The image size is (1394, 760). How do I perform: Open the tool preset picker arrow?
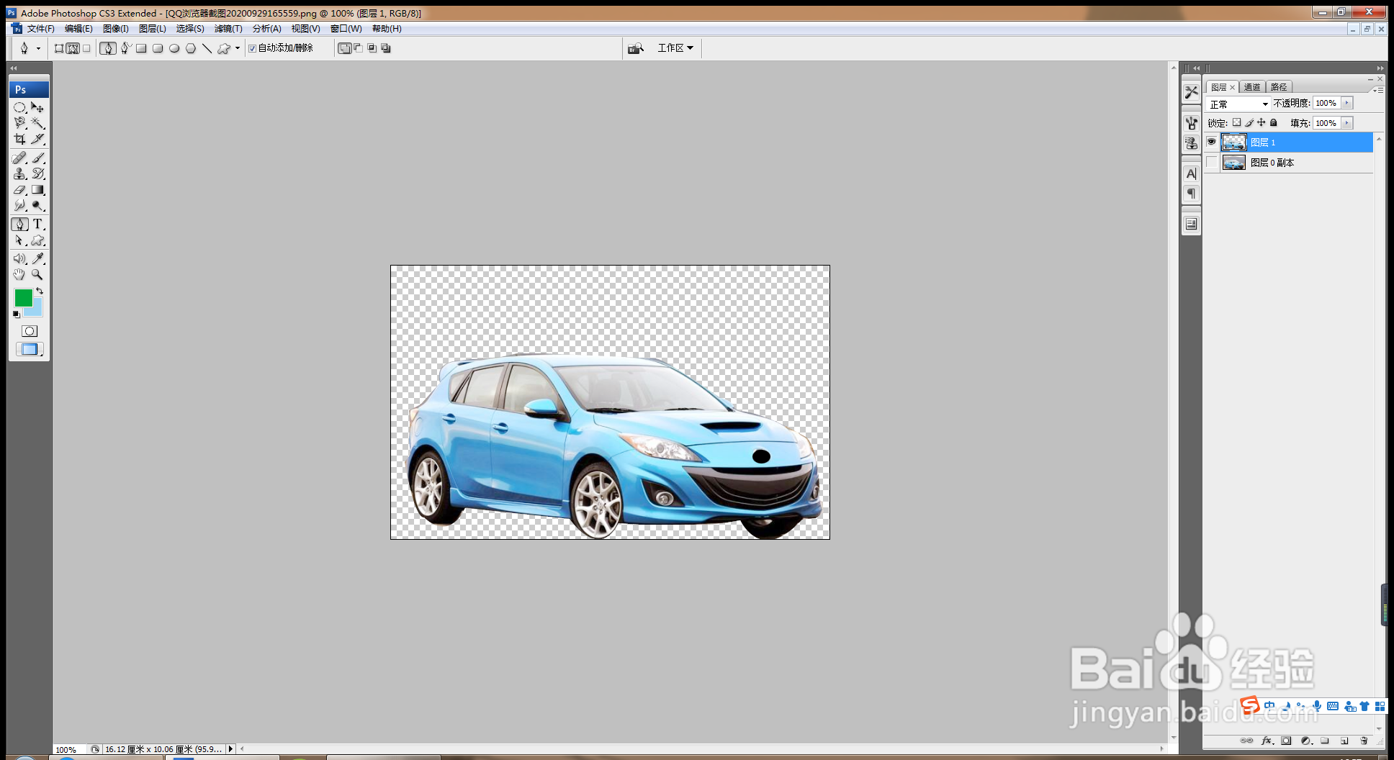tap(38, 48)
